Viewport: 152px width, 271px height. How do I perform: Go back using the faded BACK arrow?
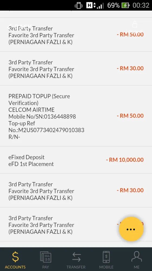pos(20,27)
